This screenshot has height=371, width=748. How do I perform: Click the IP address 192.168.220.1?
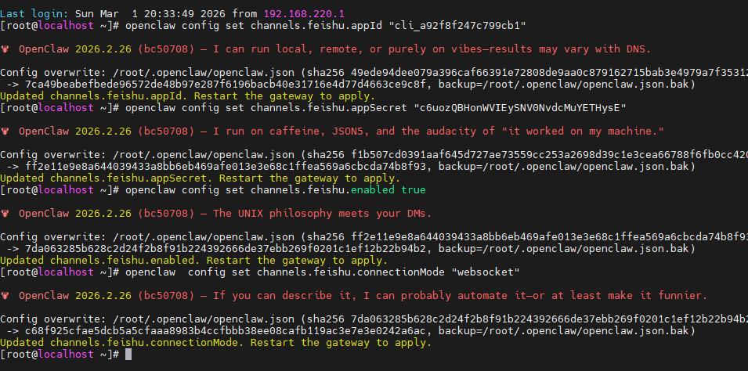(x=305, y=14)
